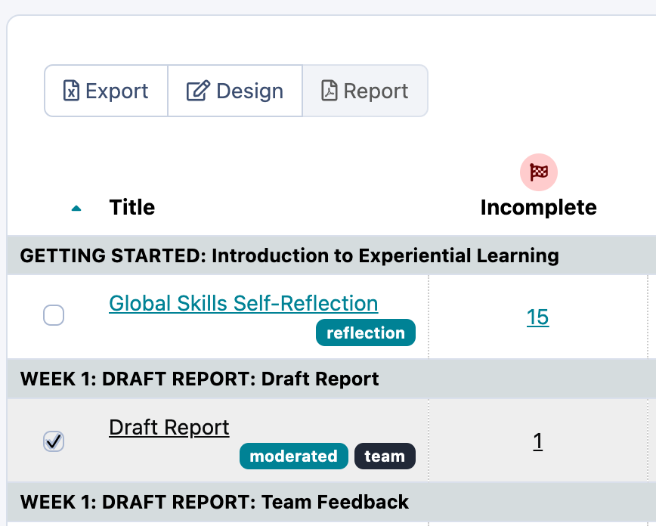Toggle the sort arrow beside Title
The image size is (656, 526).
point(76,209)
